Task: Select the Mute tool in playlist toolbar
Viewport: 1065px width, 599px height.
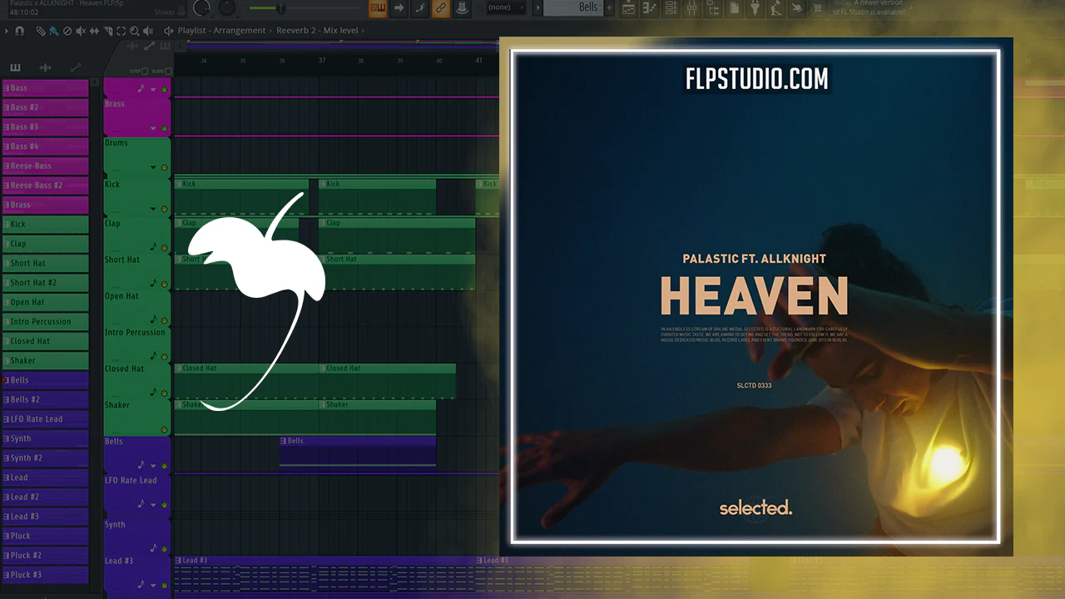Action: click(80, 31)
